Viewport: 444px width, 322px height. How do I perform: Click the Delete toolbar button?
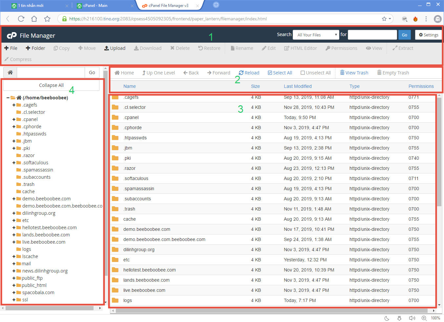(x=180, y=48)
